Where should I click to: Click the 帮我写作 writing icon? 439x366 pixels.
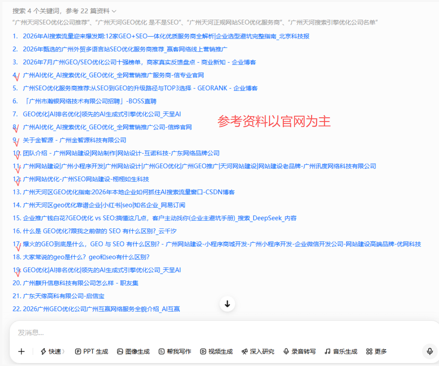click(162, 351)
